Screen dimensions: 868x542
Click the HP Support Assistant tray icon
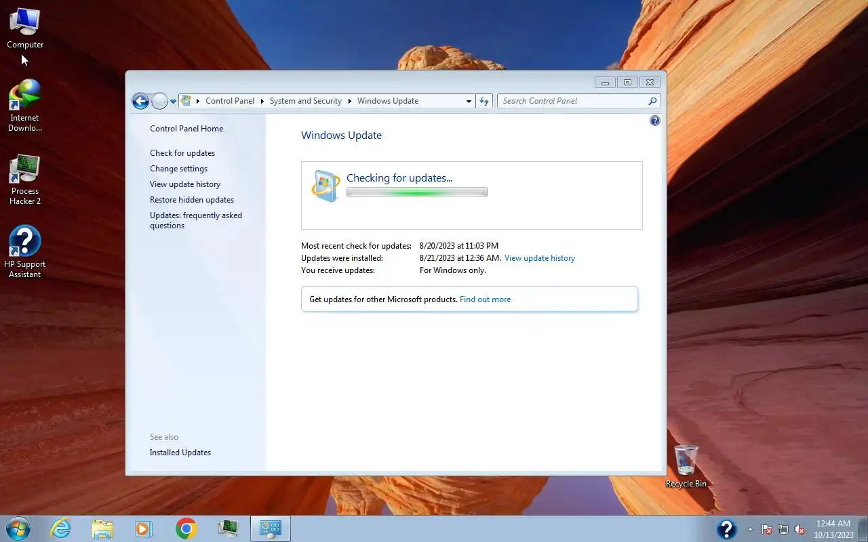pos(726,528)
